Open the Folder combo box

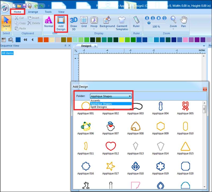(x=111, y=96)
